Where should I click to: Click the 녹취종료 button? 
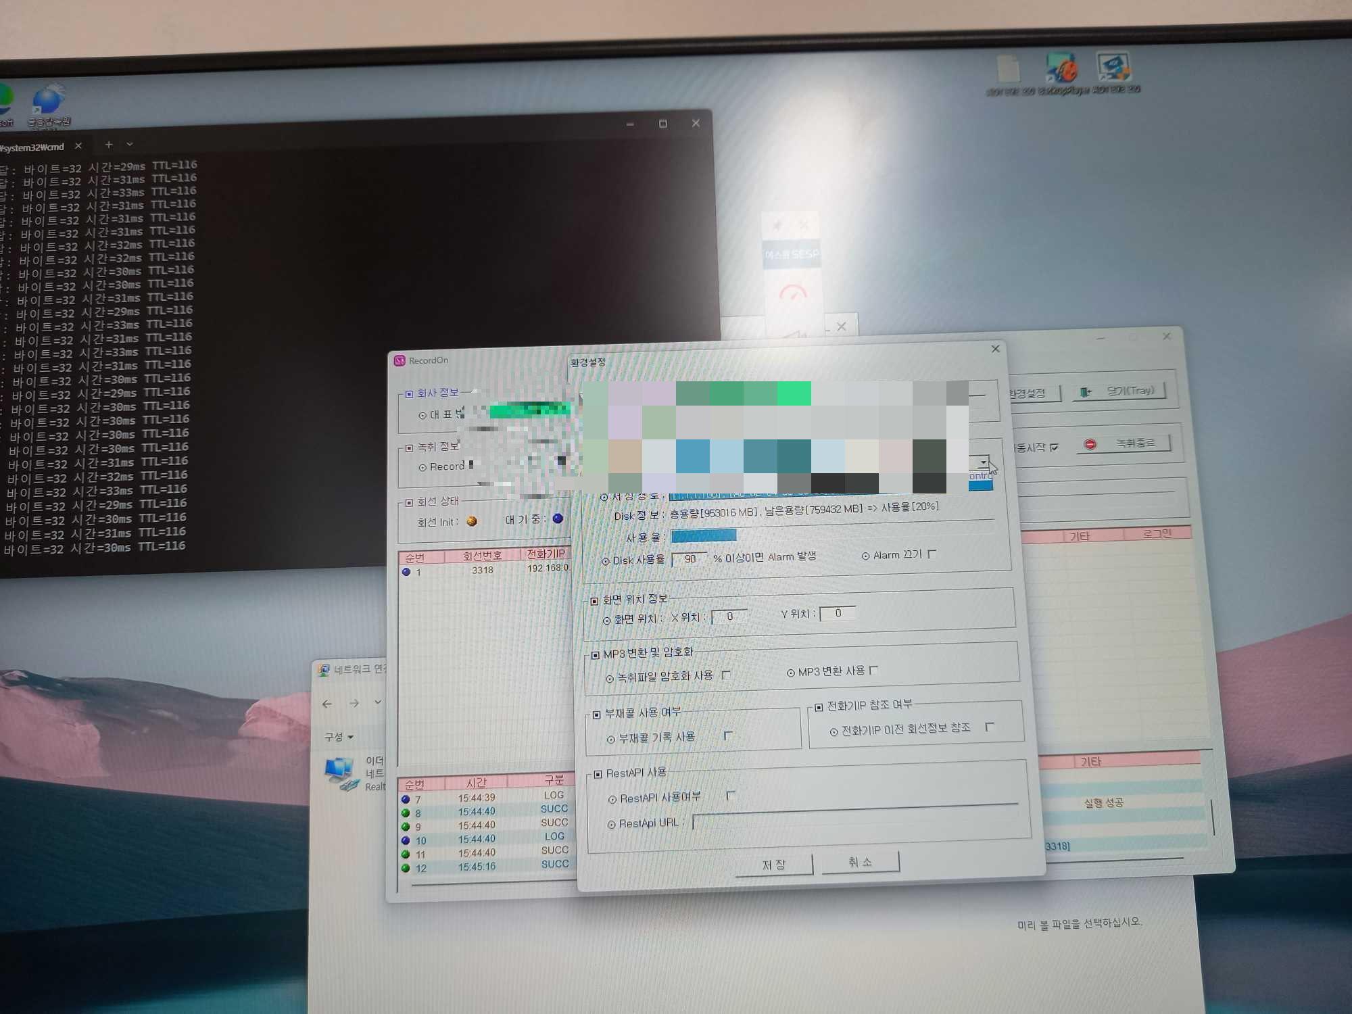(x=1124, y=443)
